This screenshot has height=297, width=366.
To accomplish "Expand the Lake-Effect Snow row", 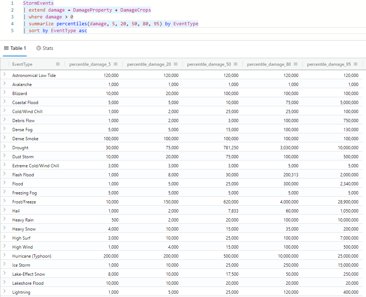I will point(4,273).
